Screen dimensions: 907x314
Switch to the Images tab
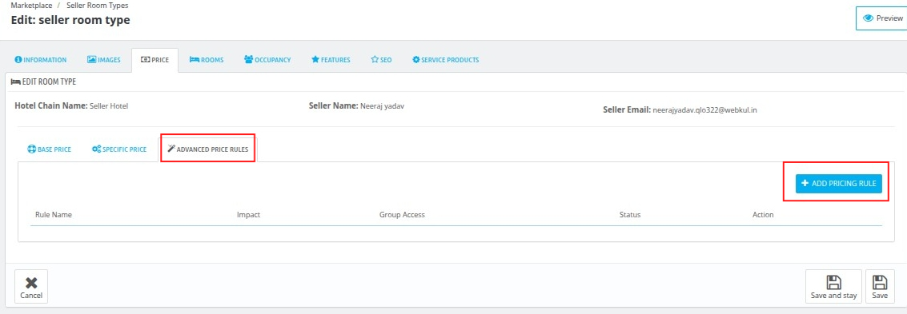tap(104, 60)
